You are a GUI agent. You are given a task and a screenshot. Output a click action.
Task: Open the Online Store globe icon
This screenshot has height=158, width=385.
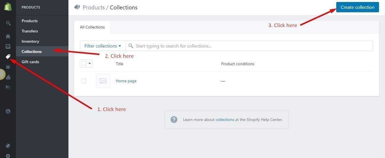8,111
